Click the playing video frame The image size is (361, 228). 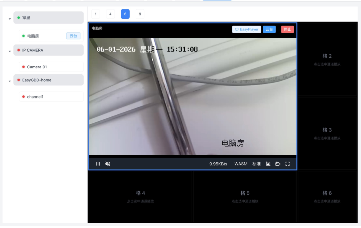(193, 96)
